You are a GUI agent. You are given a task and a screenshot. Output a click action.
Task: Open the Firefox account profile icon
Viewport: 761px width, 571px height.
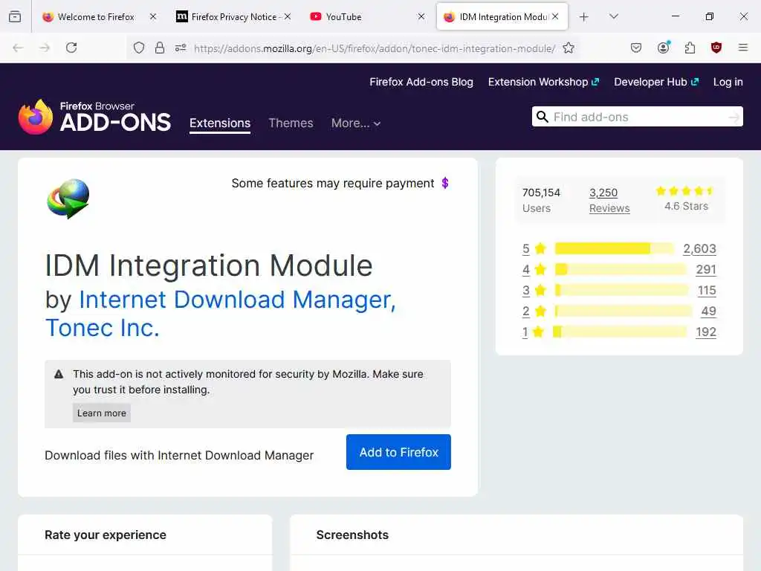pos(663,48)
